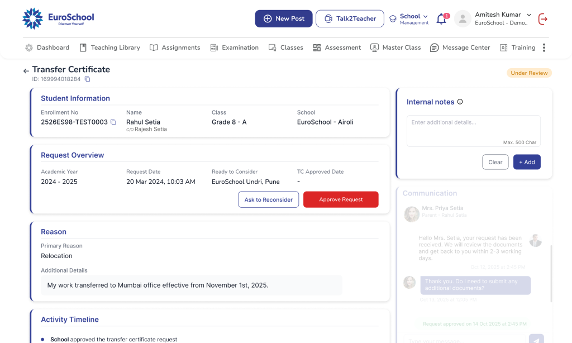Click the Internal notes info icon

point(460,102)
